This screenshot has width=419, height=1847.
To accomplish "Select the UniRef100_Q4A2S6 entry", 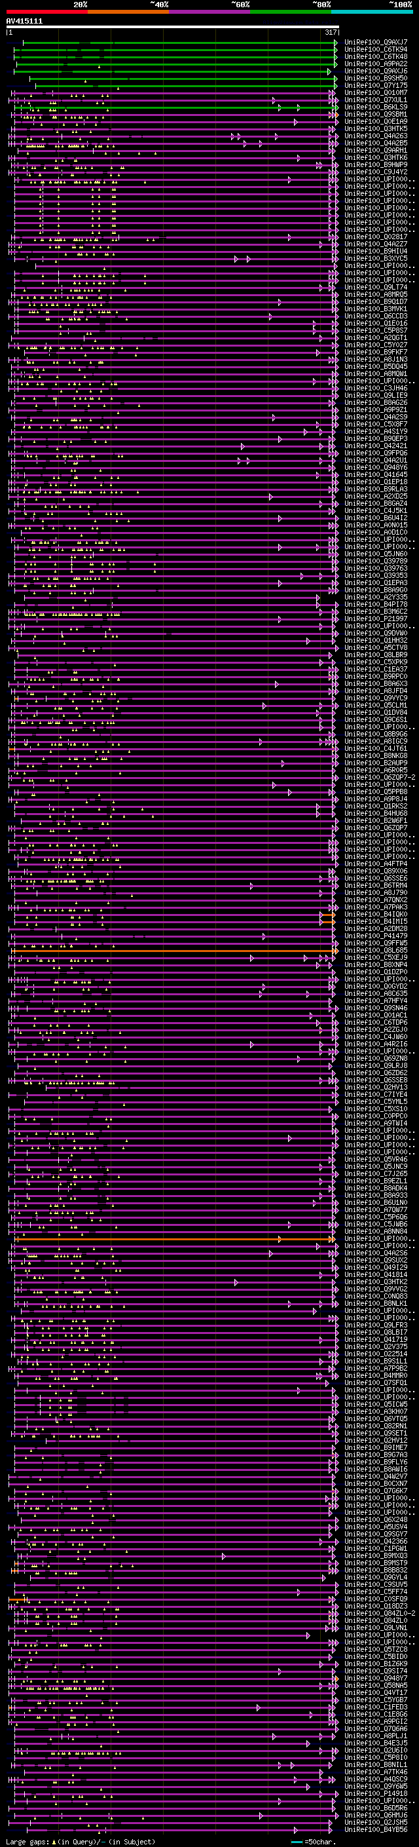I will [x=376, y=1253].
